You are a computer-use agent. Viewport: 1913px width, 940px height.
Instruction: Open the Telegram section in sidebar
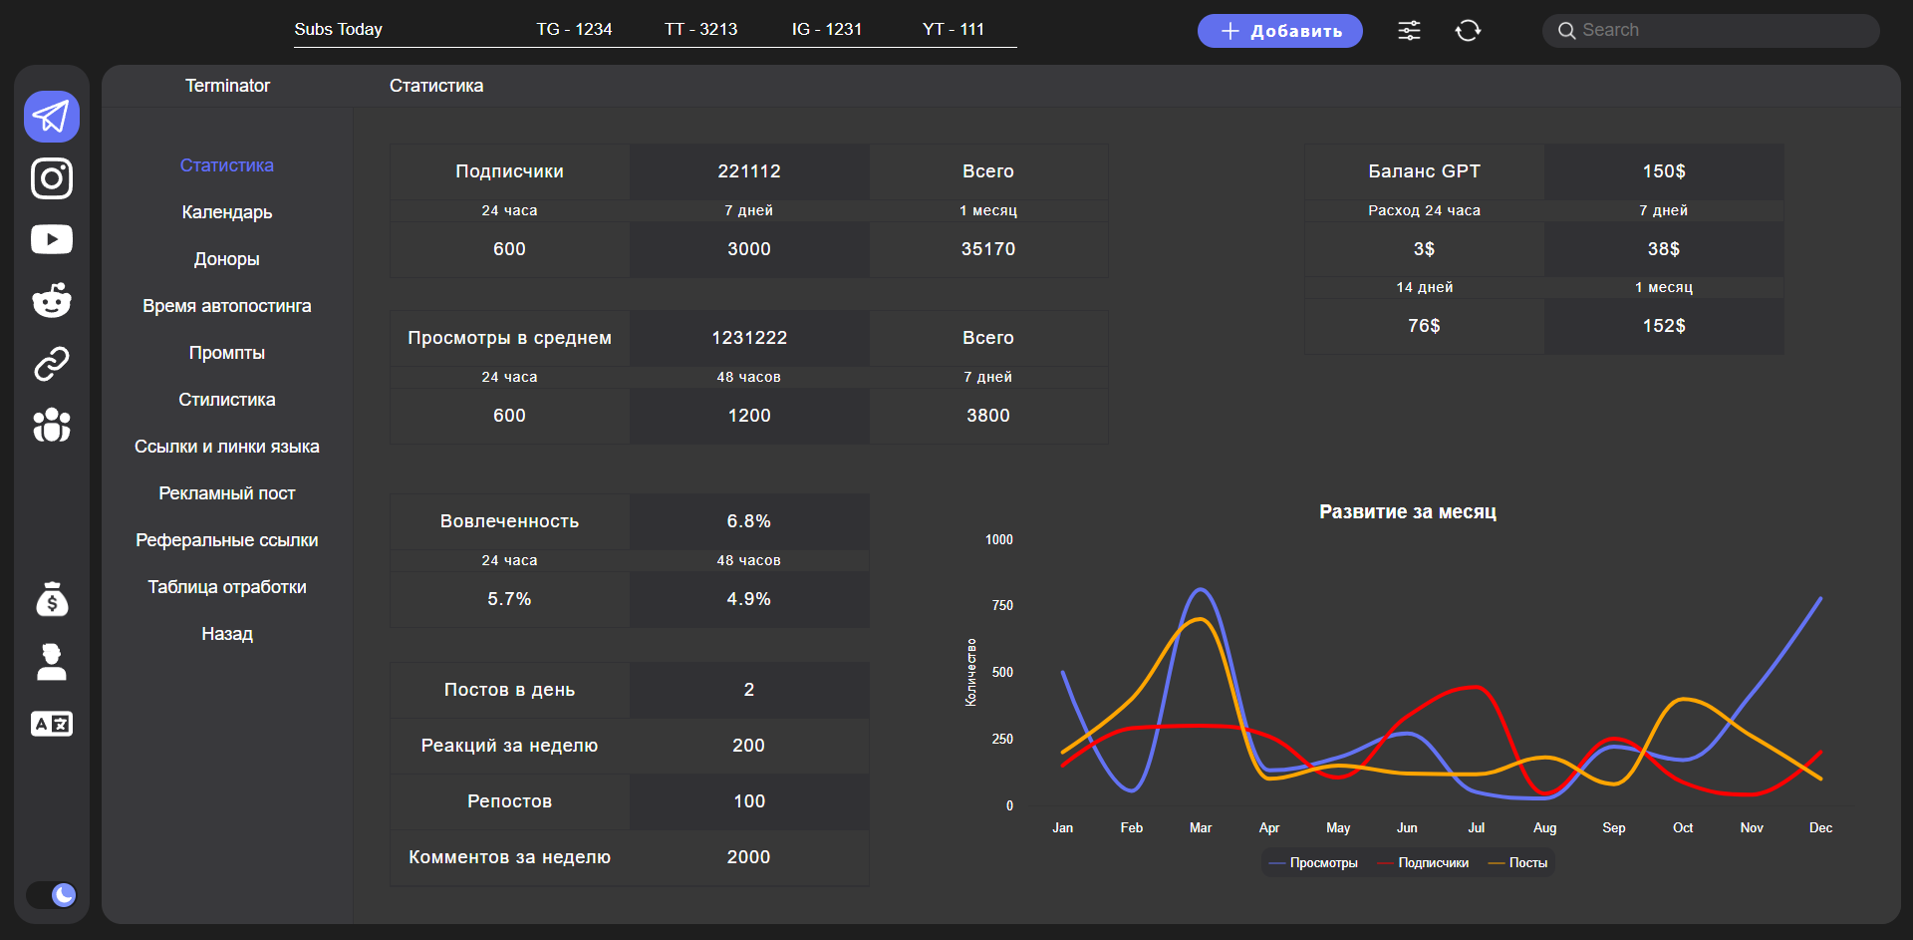52,117
